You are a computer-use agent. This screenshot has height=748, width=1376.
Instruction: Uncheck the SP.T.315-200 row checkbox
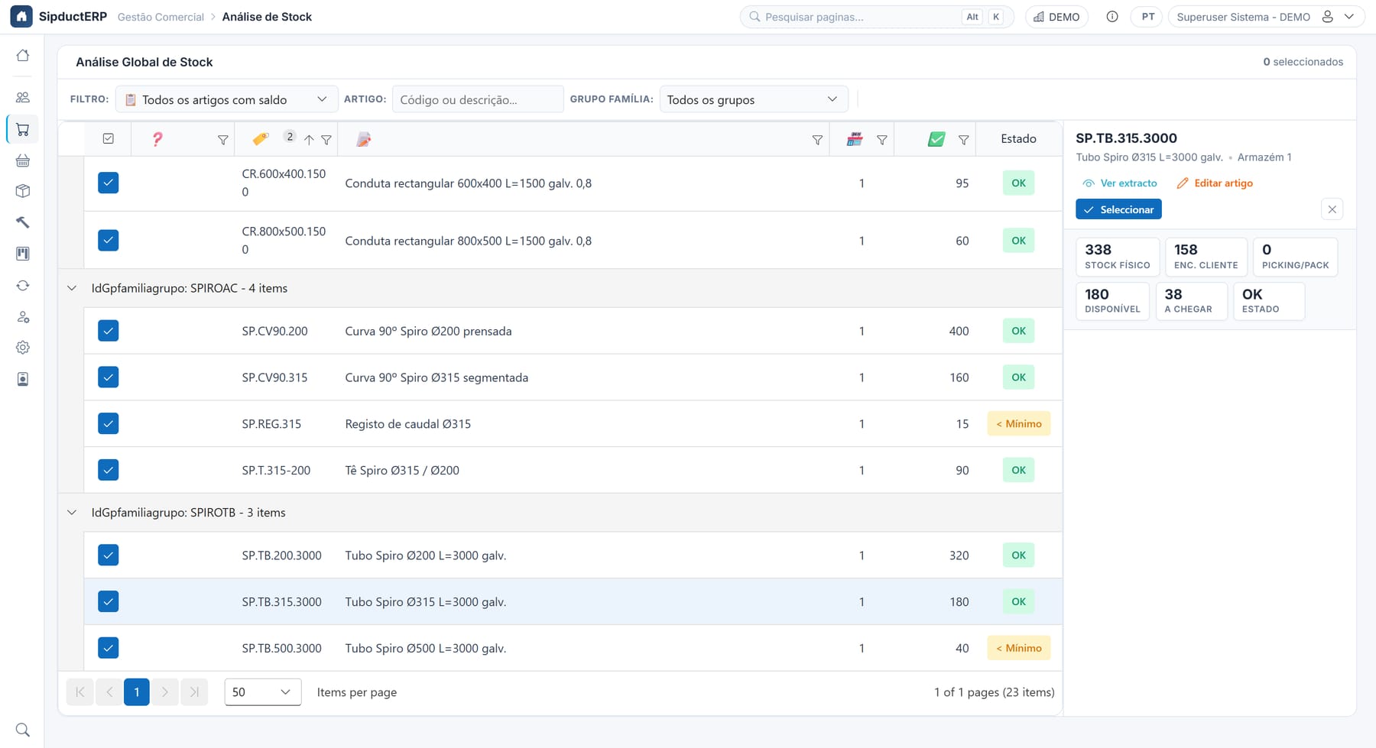[x=109, y=470]
